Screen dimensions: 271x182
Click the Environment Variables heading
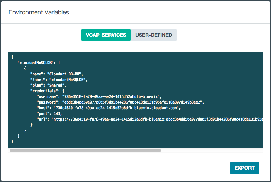39,12
